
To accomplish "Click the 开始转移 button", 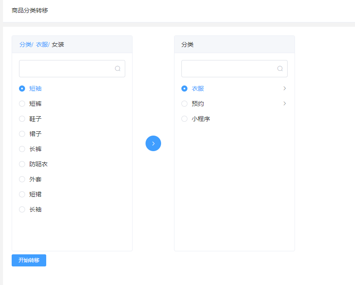I will pyautogui.click(x=29, y=260).
